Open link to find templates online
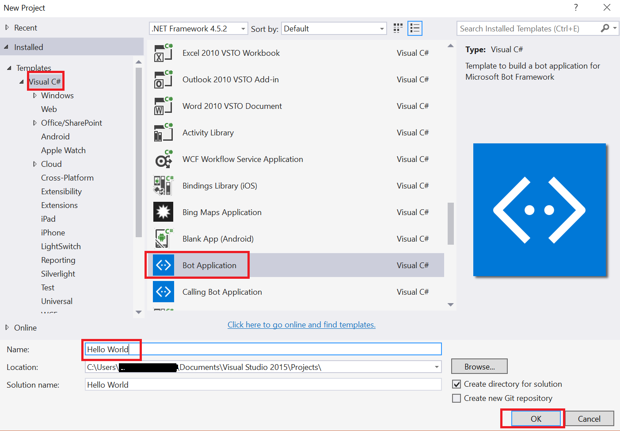Image resolution: width=620 pixels, height=431 pixels. tap(301, 325)
